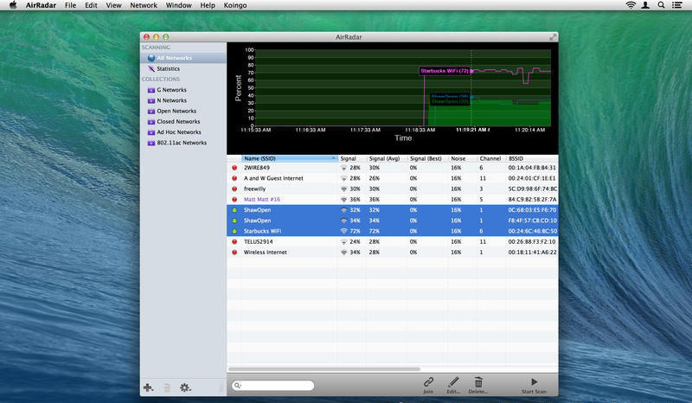Image resolution: width=692 pixels, height=403 pixels.
Task: Sort by the Name (SSID) column header
Action: 288,159
